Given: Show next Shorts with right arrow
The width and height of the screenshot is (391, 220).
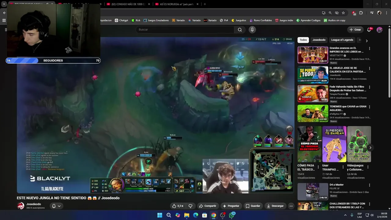Looking at the screenshot, I should pyautogui.click(x=370, y=148).
